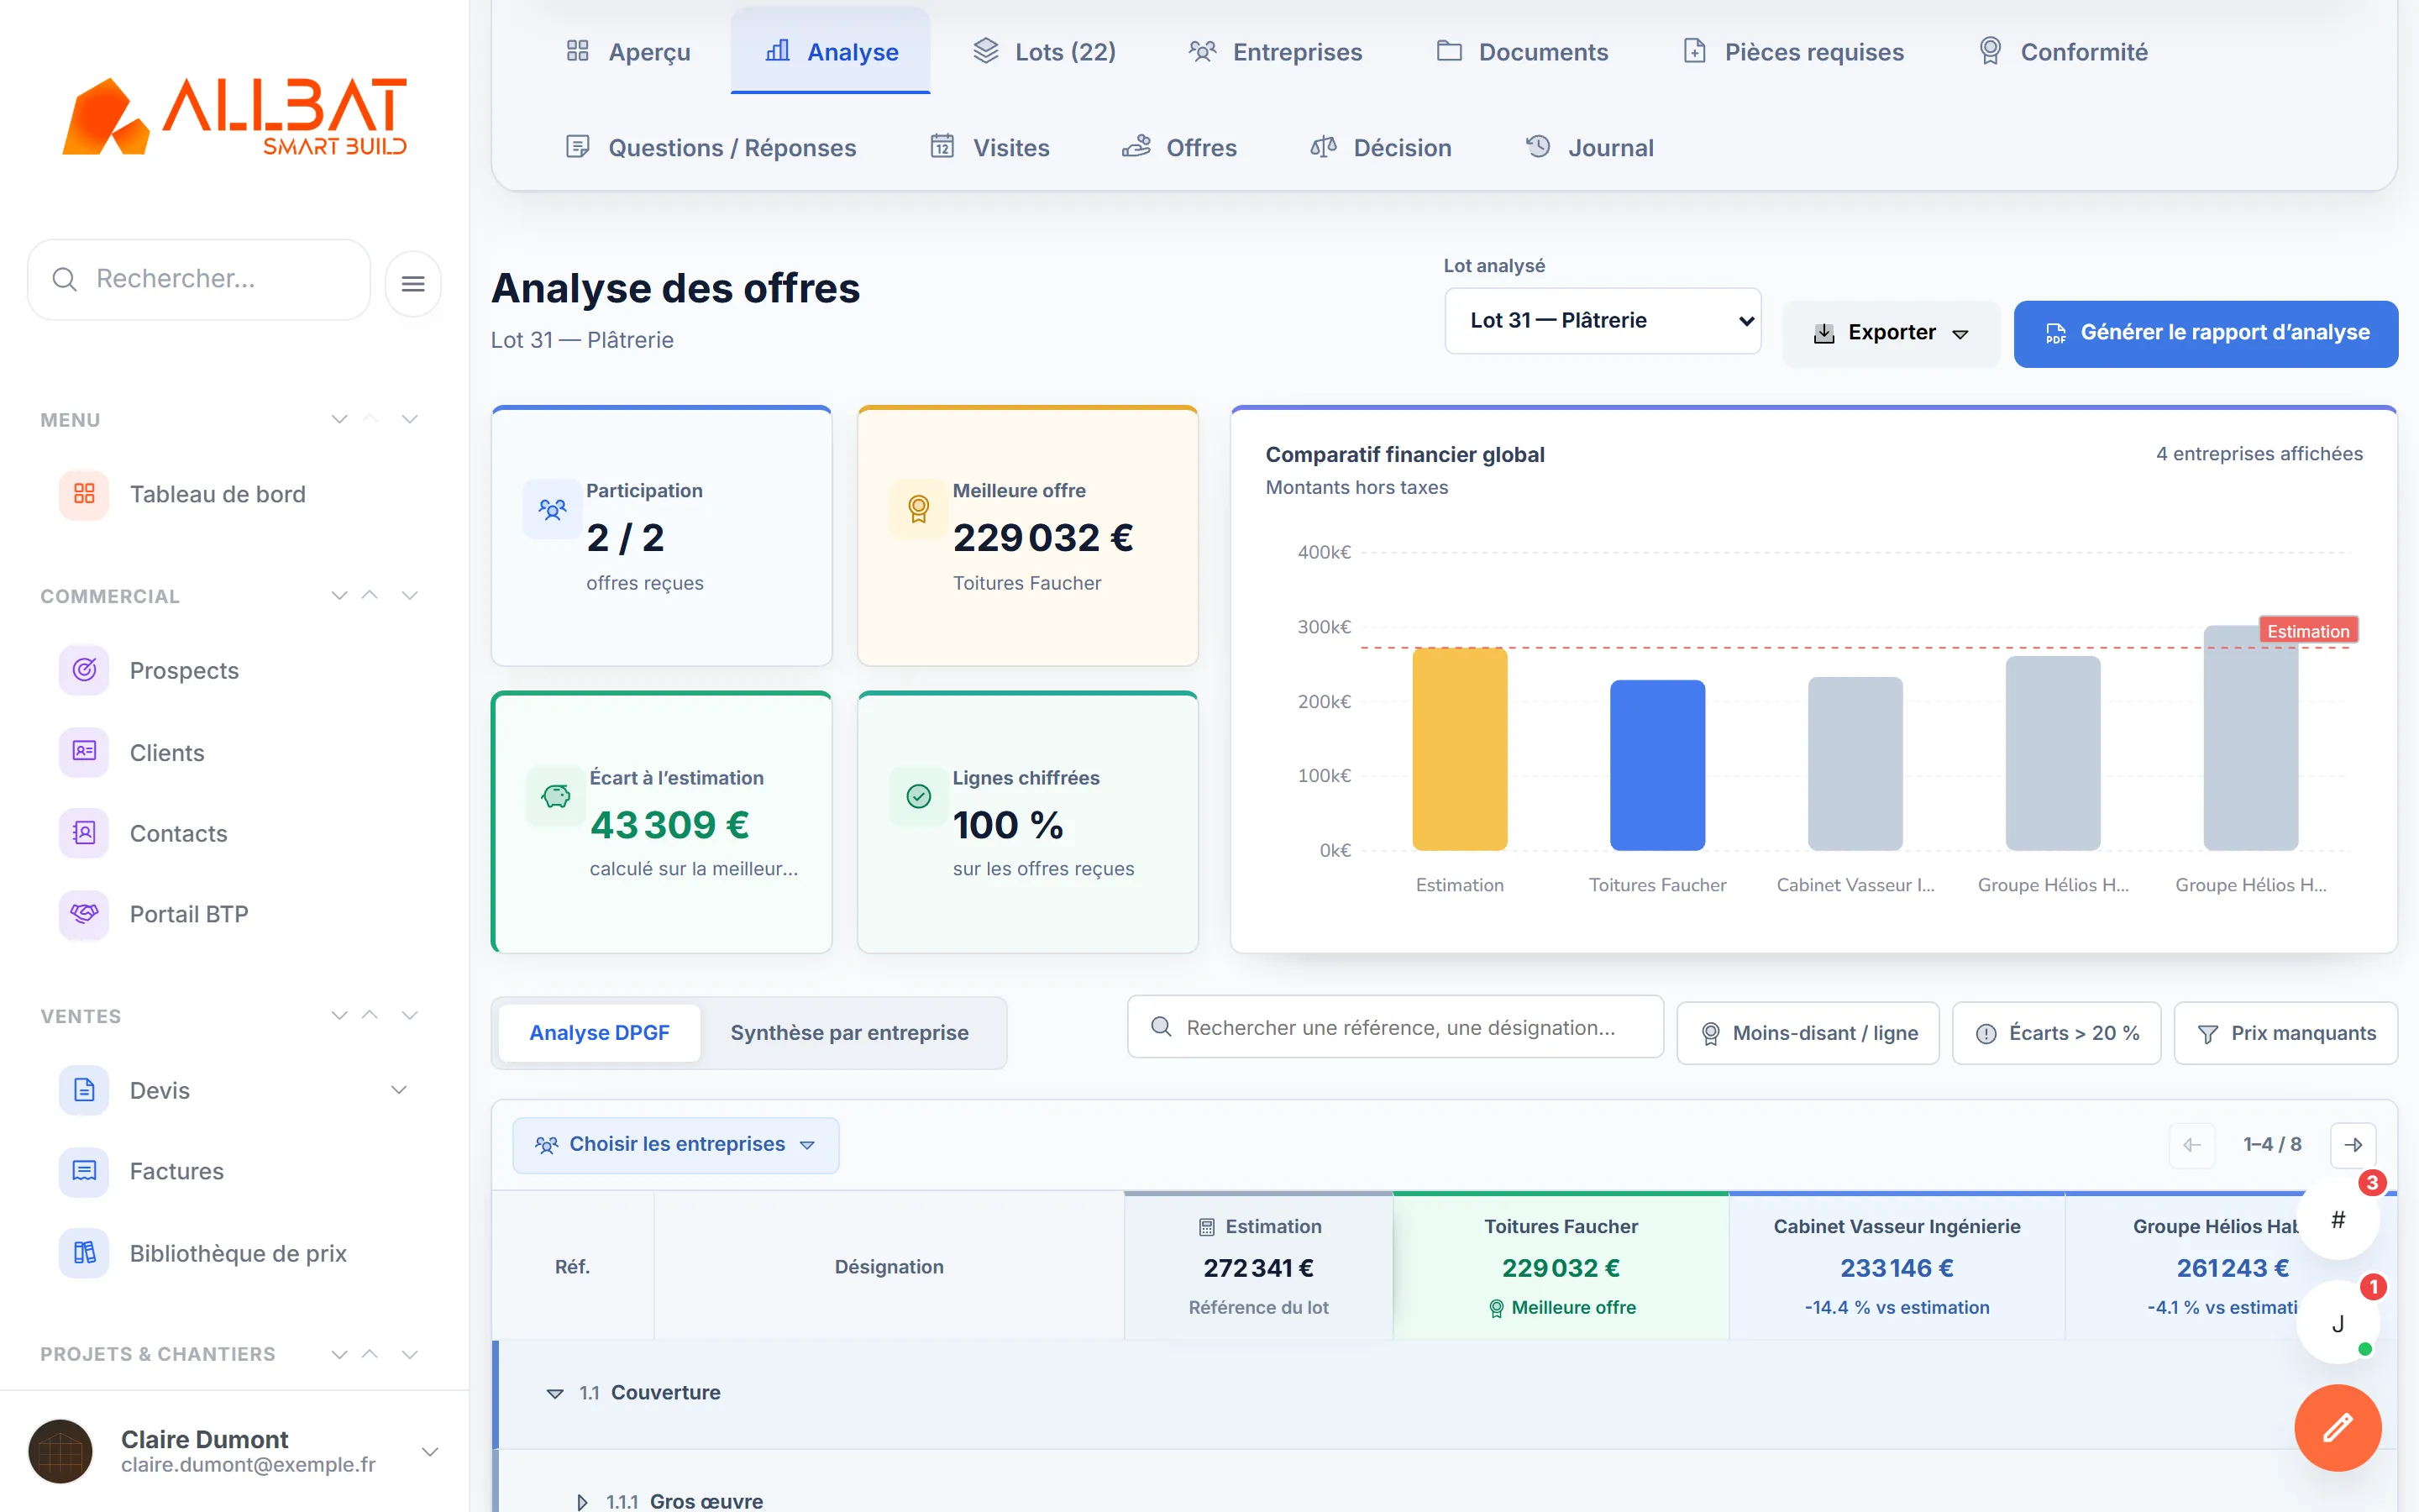
Task: Open Questions / Réponses tab
Action: tap(711, 147)
